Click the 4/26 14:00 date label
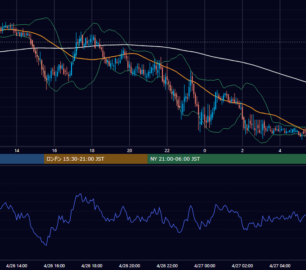306x270 pixels. (x=17, y=265)
